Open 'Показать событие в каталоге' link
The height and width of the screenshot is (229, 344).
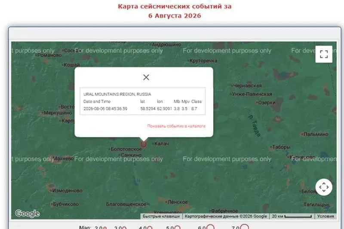176,126
